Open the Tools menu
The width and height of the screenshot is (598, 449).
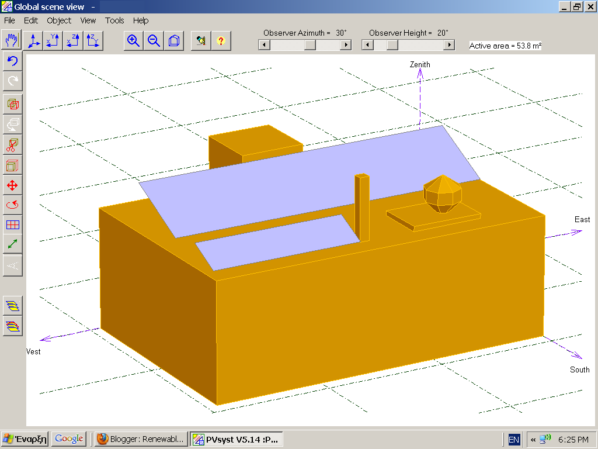pyautogui.click(x=114, y=20)
